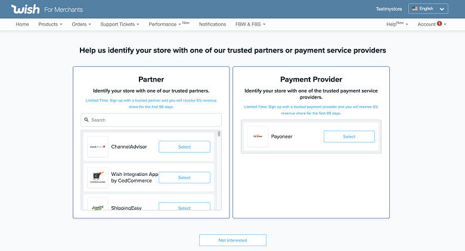Click the ChannelAdvisor partner name

tap(129, 147)
